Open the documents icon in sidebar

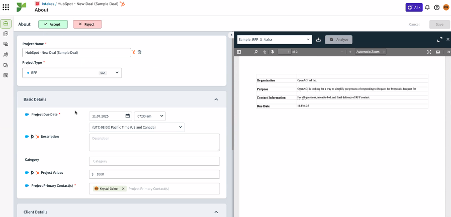(6, 34)
